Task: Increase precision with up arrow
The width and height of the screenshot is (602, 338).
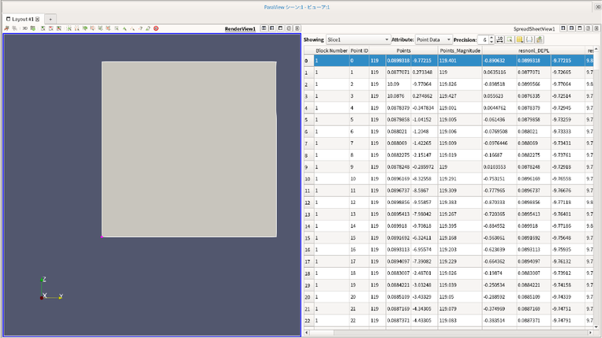Action: (x=492, y=38)
